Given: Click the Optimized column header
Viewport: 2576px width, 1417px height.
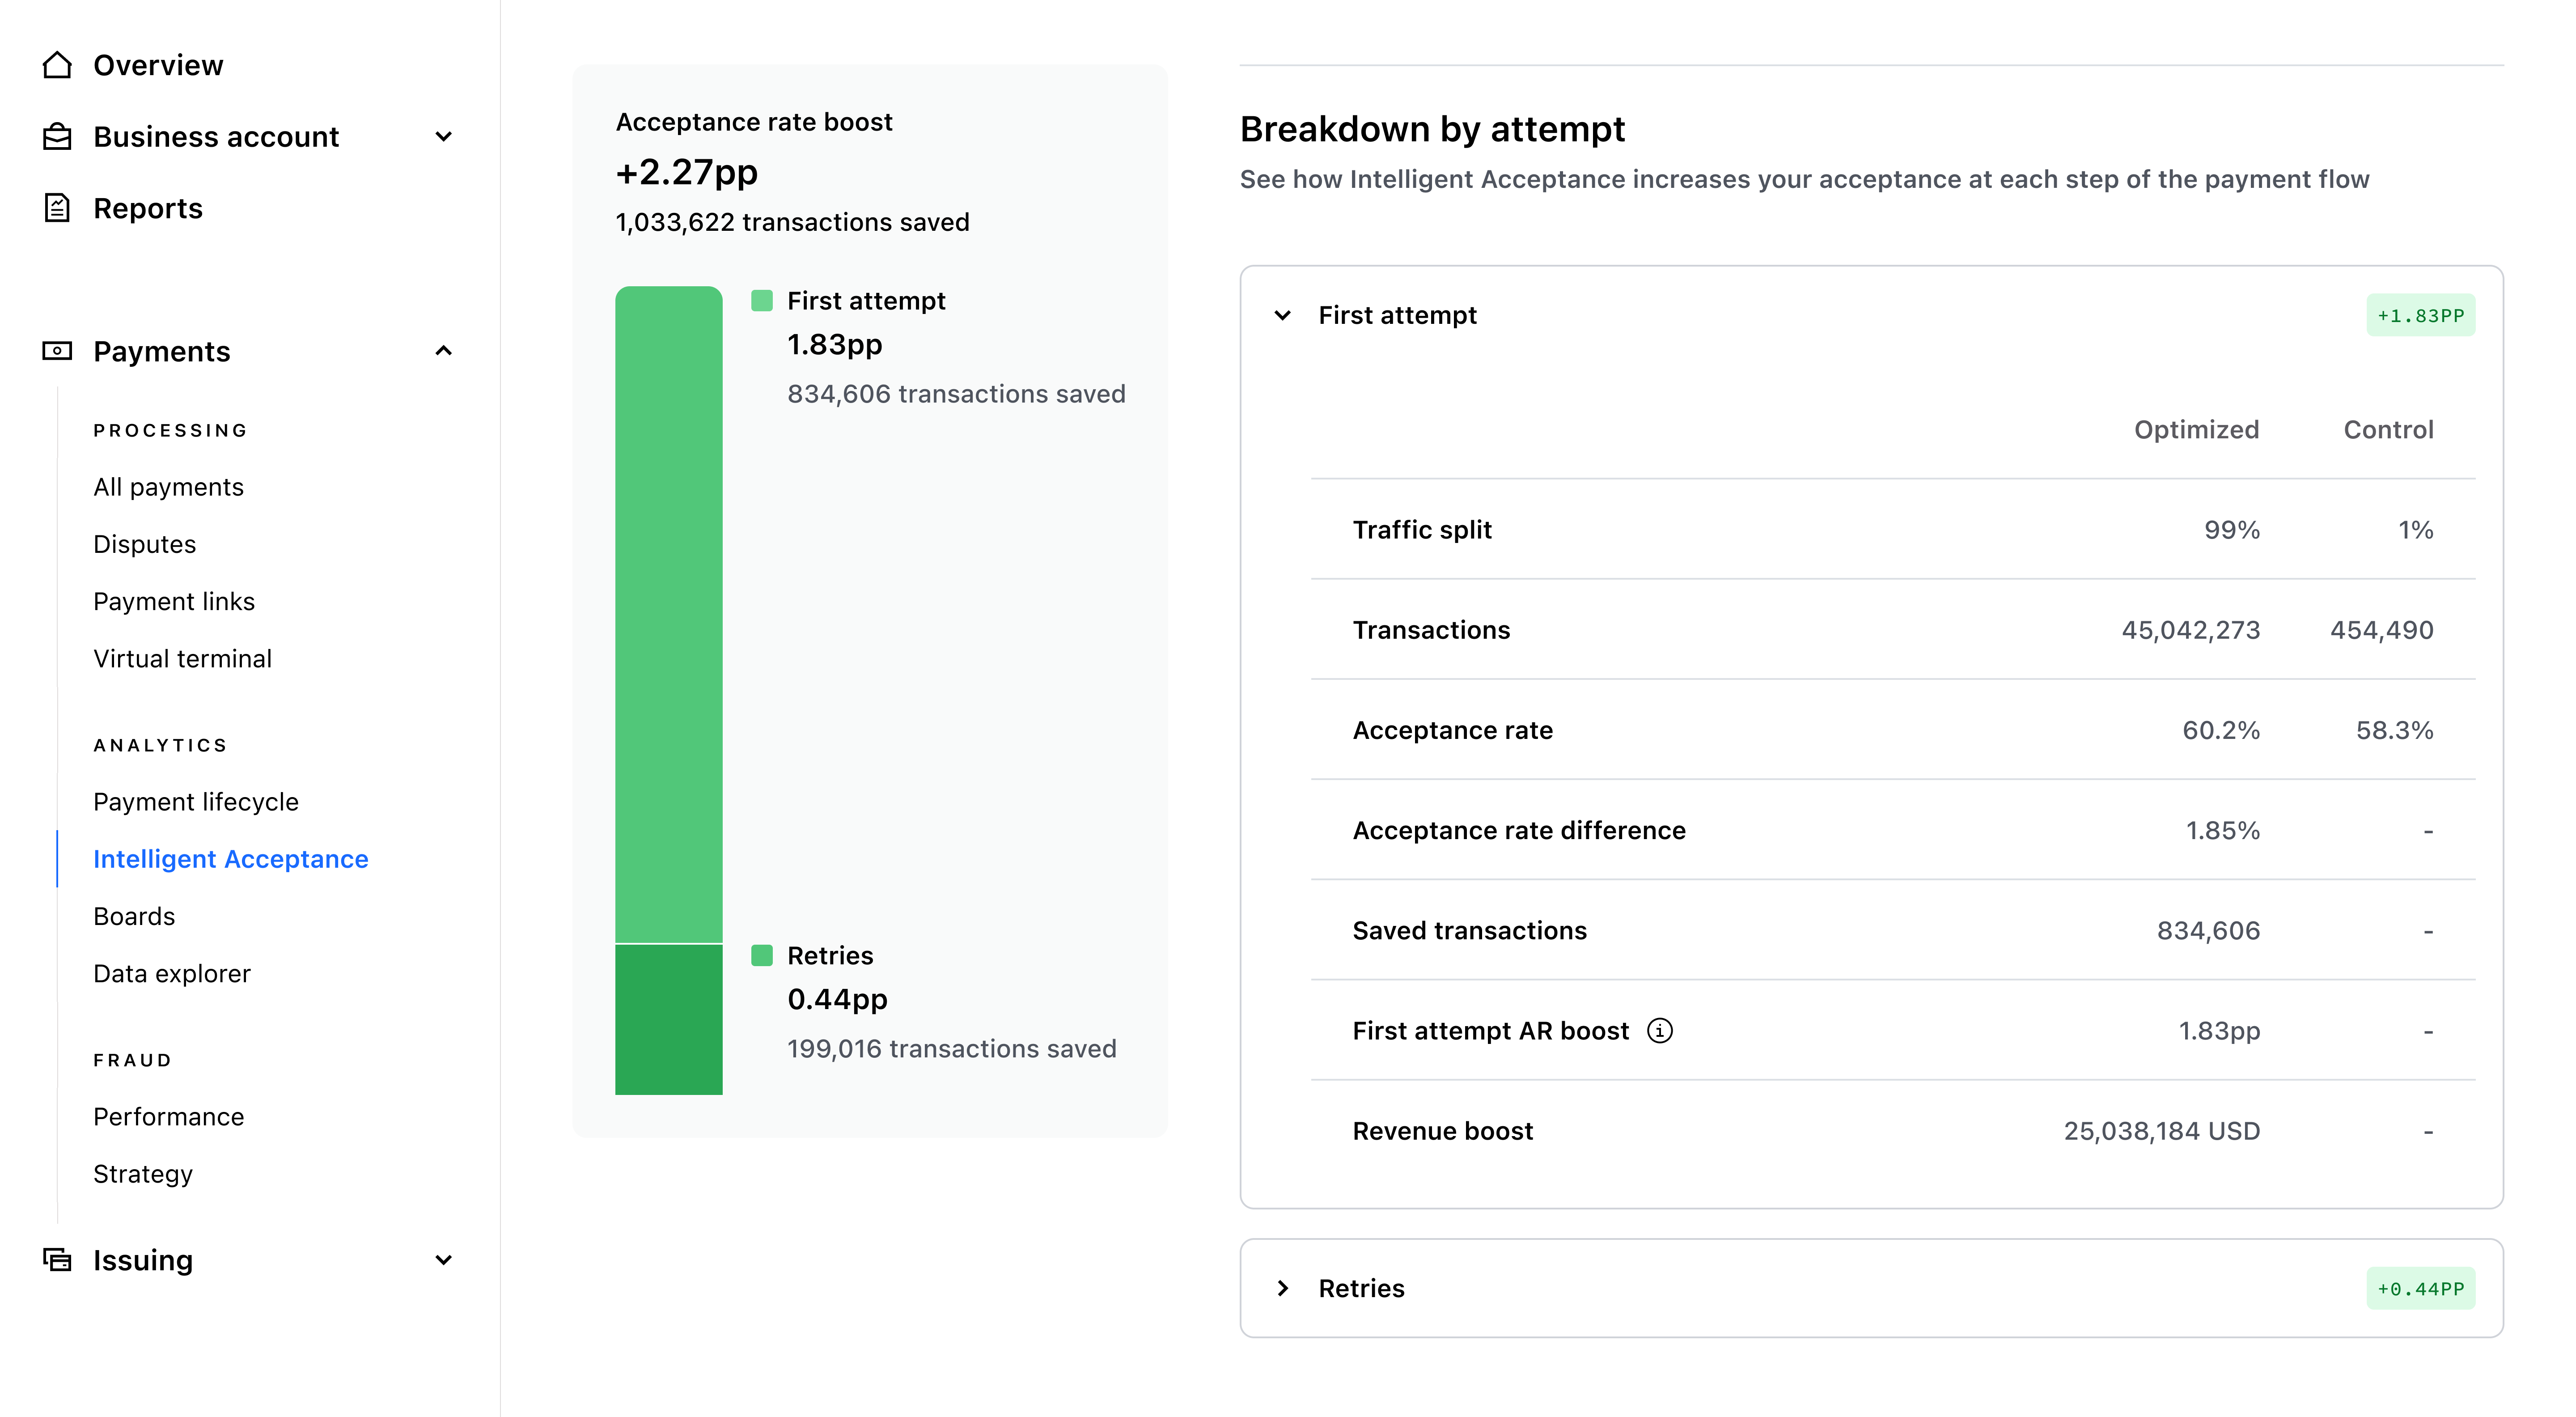Looking at the screenshot, I should point(2197,430).
